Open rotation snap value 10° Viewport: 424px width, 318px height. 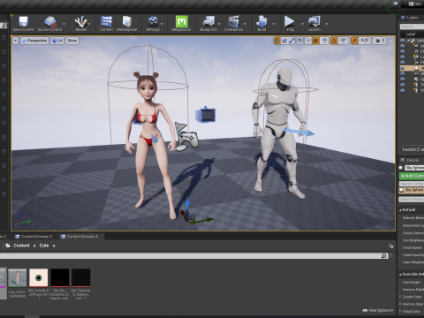click(x=343, y=41)
